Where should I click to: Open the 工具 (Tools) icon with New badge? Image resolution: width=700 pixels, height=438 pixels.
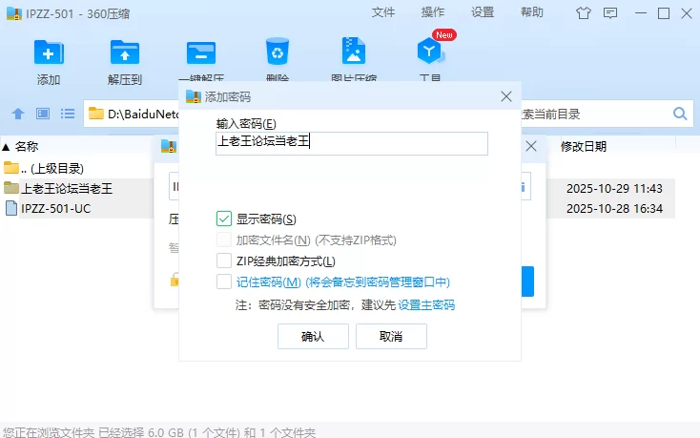[x=431, y=53]
